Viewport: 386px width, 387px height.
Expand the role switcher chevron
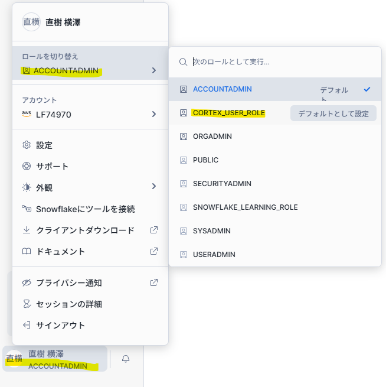coord(154,70)
